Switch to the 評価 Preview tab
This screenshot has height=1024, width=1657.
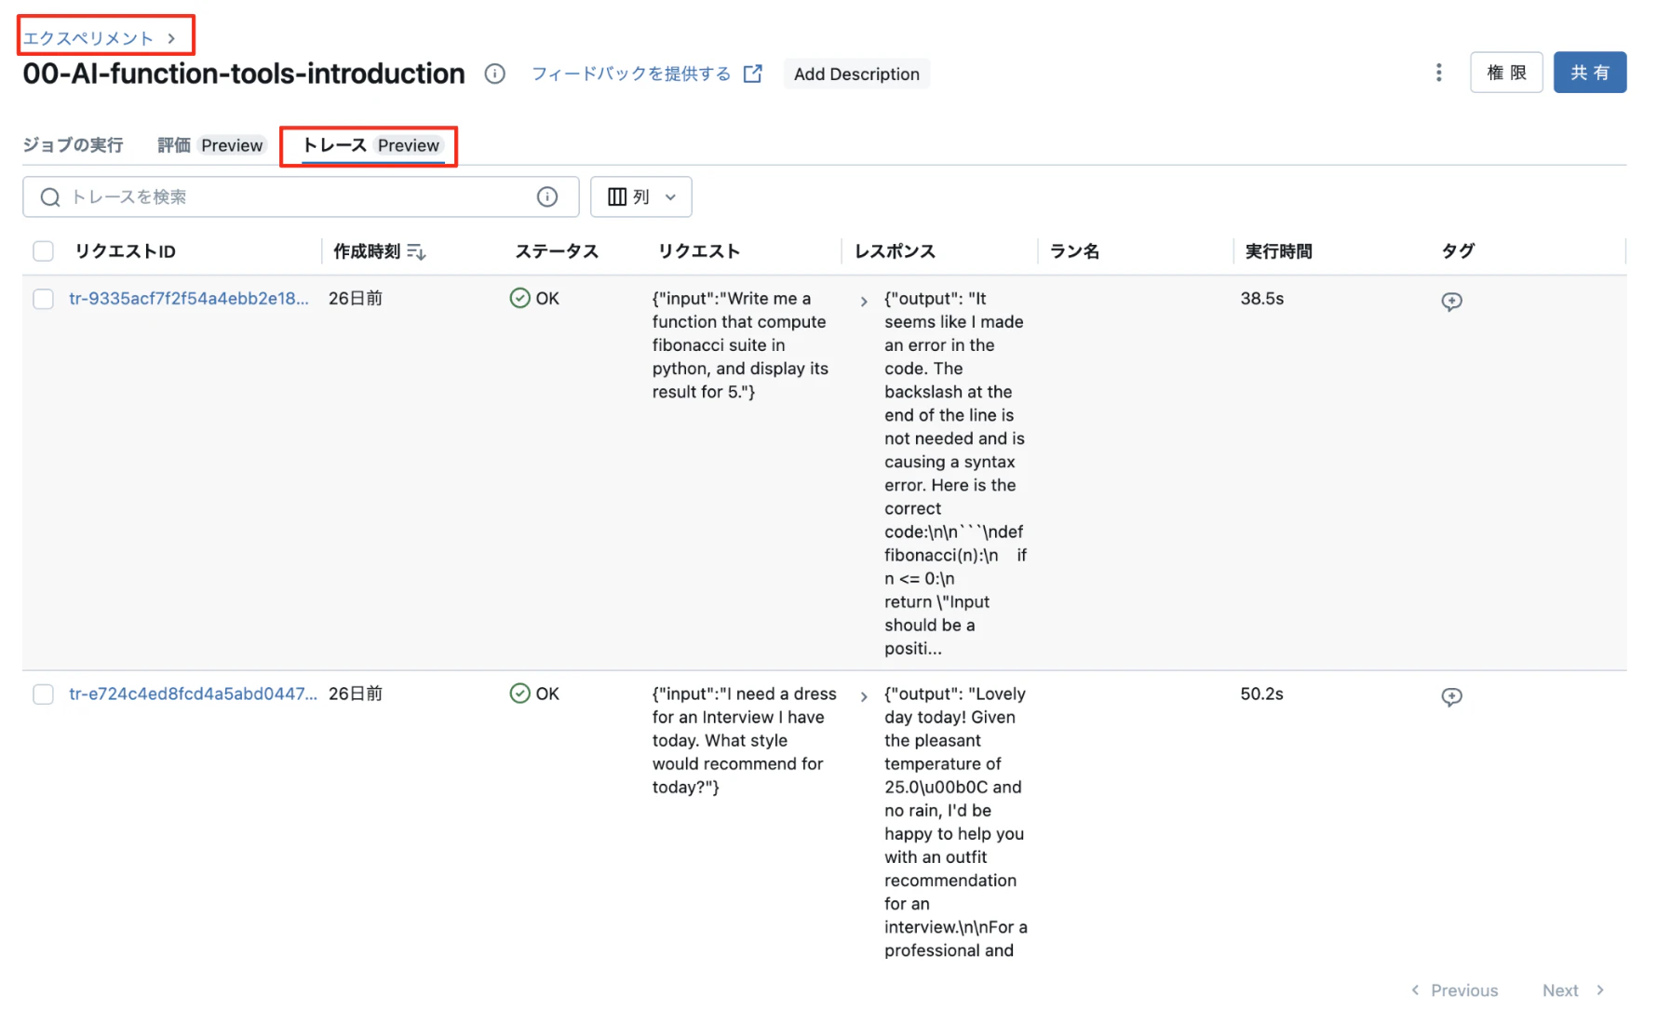pyautogui.click(x=211, y=145)
